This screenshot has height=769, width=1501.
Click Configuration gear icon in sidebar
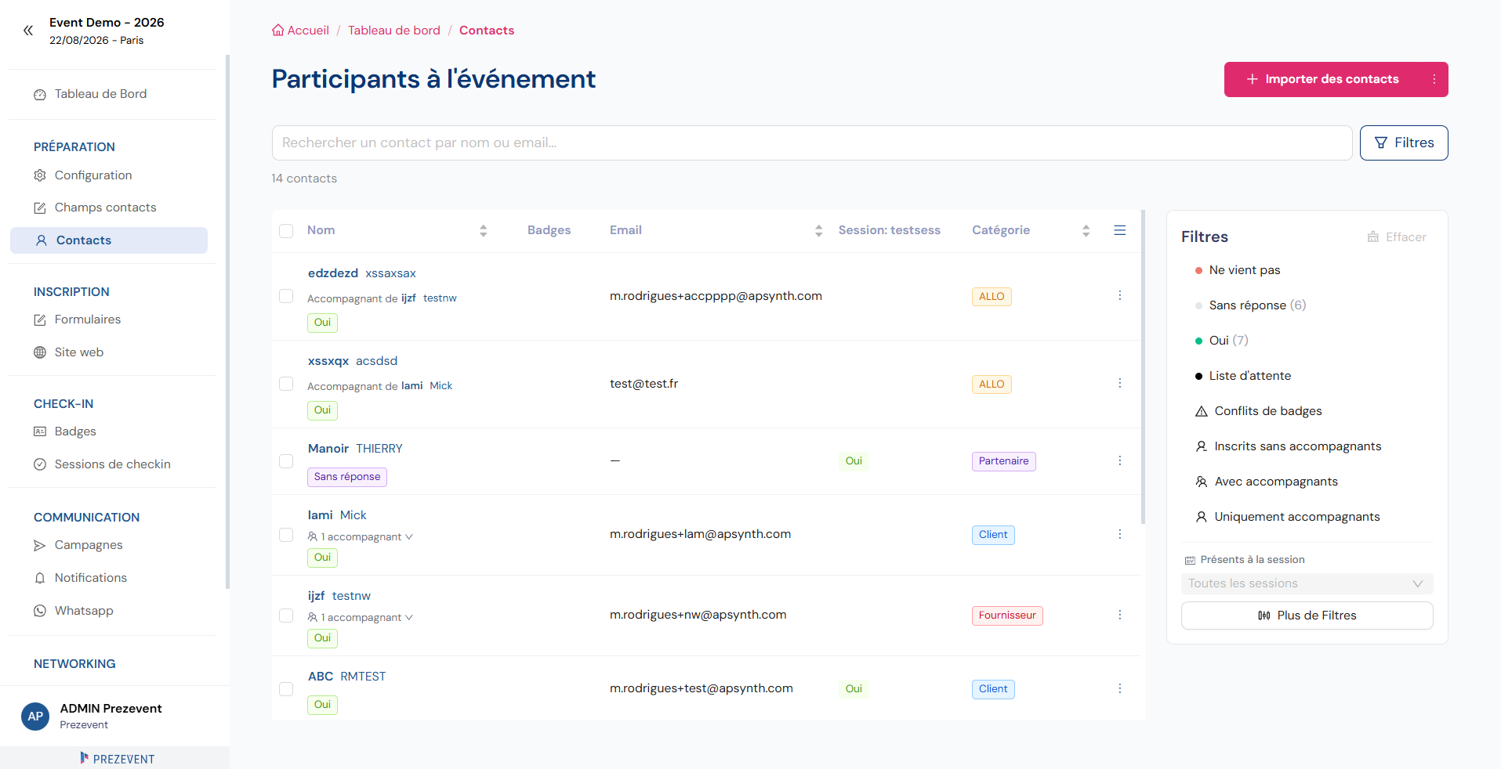coord(40,175)
